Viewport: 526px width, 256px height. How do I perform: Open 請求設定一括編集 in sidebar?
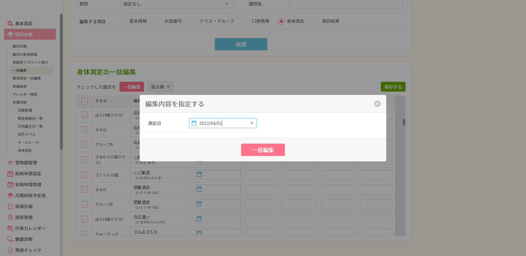(x=27, y=78)
